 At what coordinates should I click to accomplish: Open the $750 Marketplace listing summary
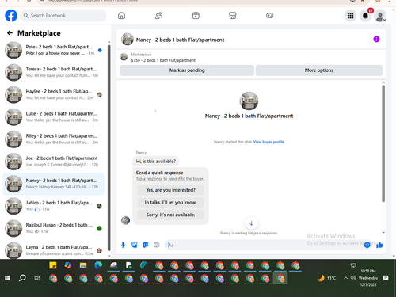[x=163, y=57]
